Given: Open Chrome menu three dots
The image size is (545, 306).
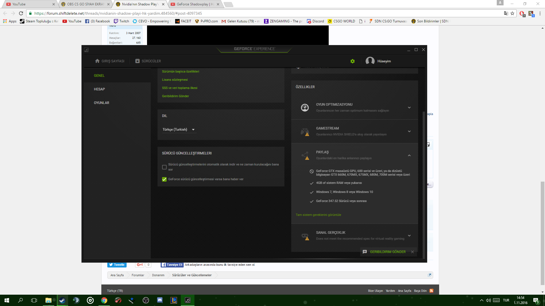Looking at the screenshot, I should [540, 13].
